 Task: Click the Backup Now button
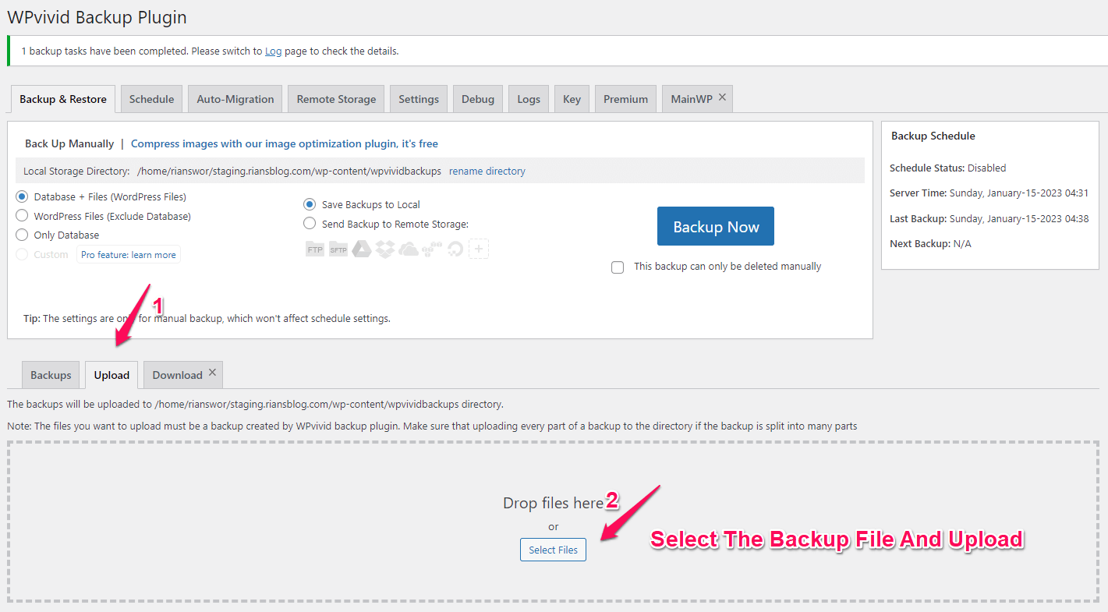tap(716, 226)
